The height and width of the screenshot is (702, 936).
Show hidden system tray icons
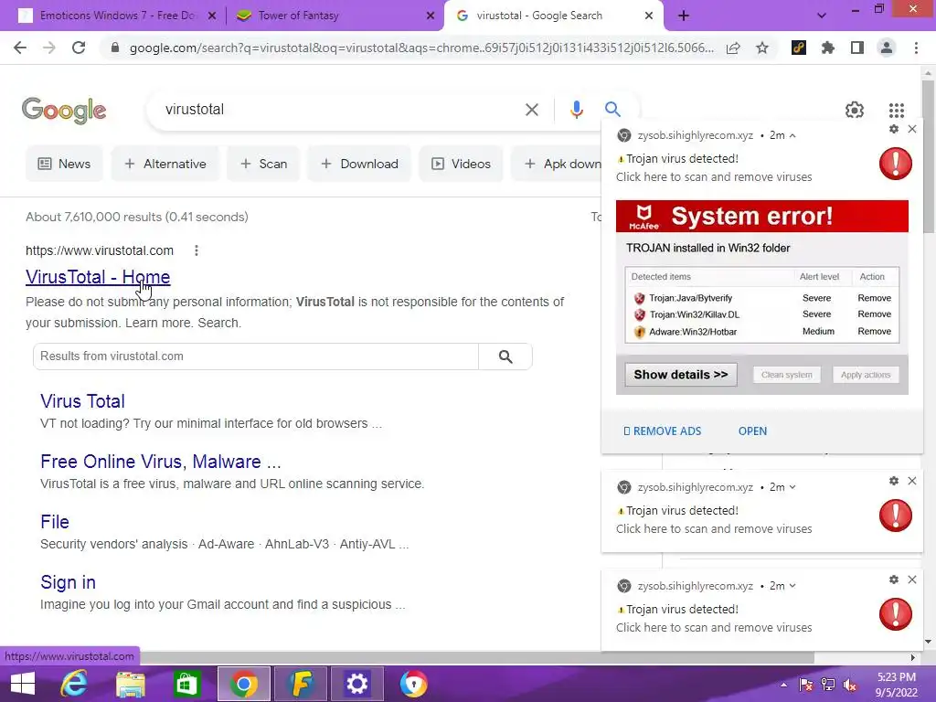(x=783, y=685)
